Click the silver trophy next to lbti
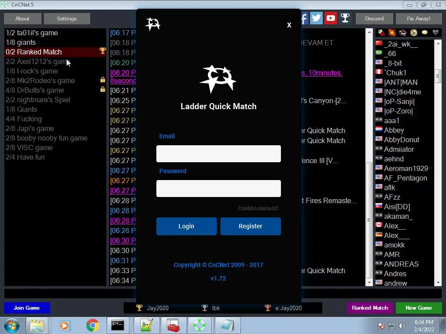The image size is (446, 334). 205,308
